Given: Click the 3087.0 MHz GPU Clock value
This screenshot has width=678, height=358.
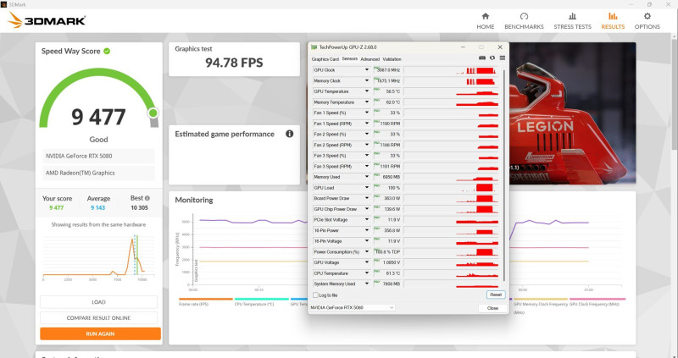Looking at the screenshot, I should [x=389, y=70].
